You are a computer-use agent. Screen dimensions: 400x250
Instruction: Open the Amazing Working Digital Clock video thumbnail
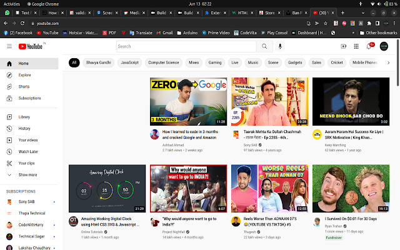tap(106, 188)
